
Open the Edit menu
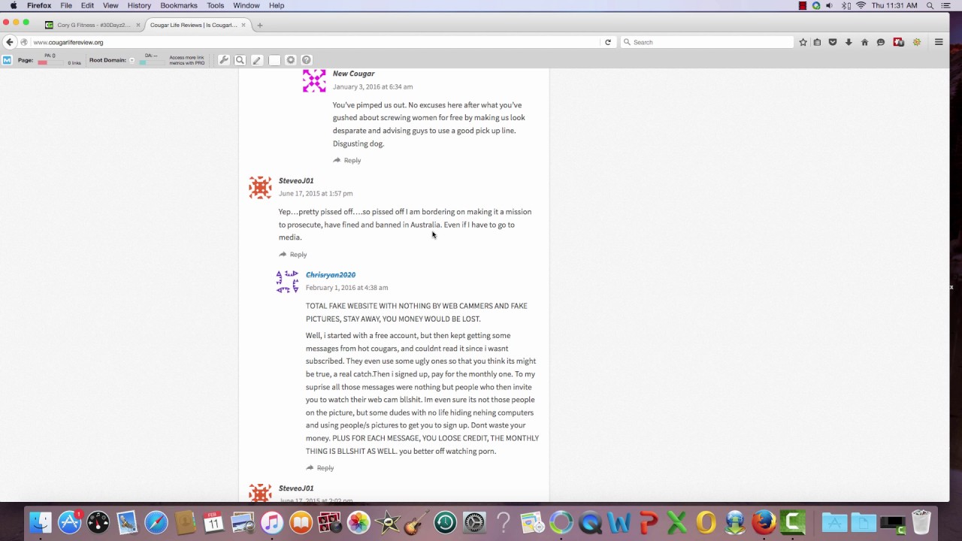pos(87,5)
